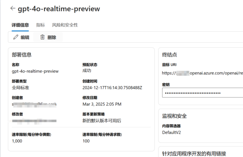The height and width of the screenshot is (157, 243).
Task: Click the 速率限制(每分钟令牌数) label
Action: click(x=32, y=135)
